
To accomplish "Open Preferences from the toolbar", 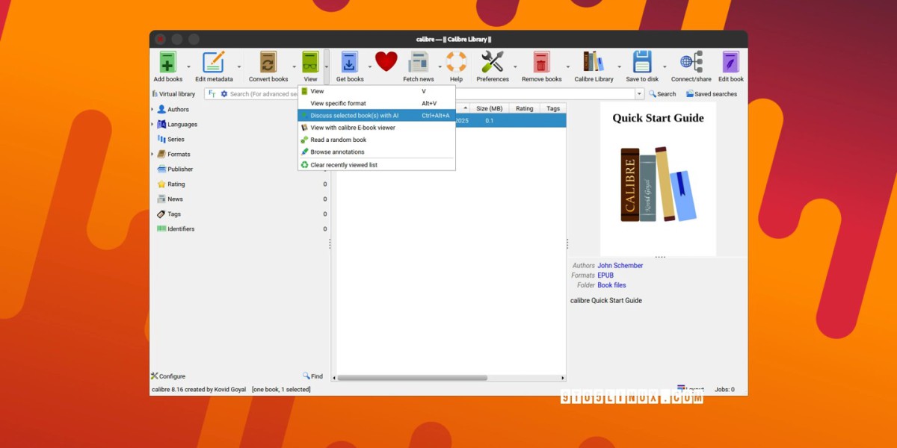I will click(492, 63).
